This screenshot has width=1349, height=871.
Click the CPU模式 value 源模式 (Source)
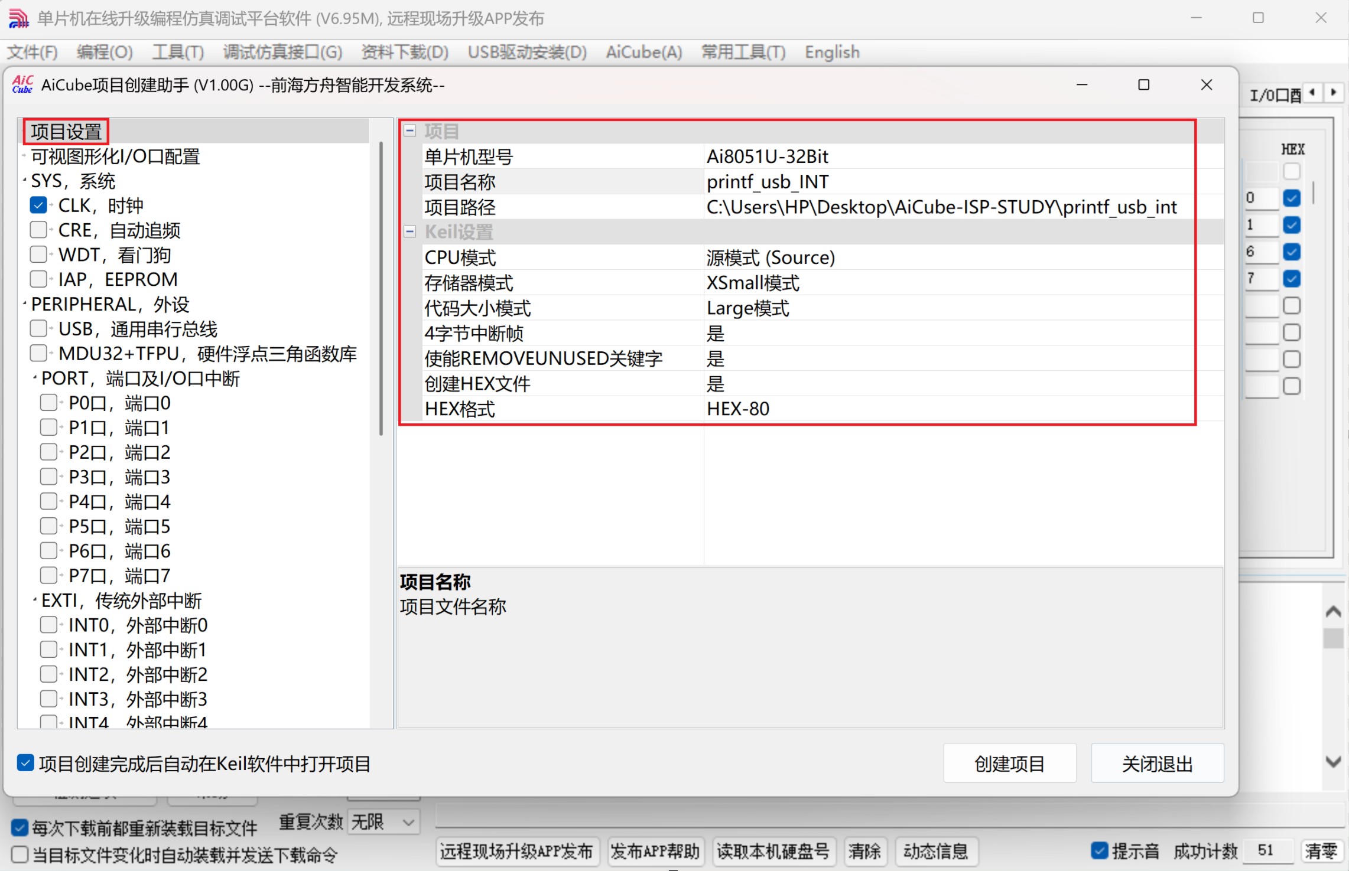tap(963, 257)
